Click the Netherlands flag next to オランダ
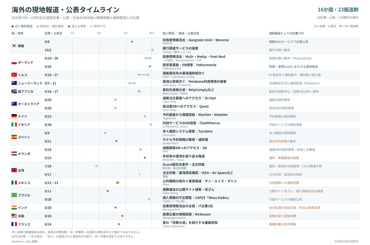This screenshot has width=370, height=245. click(x=14, y=154)
